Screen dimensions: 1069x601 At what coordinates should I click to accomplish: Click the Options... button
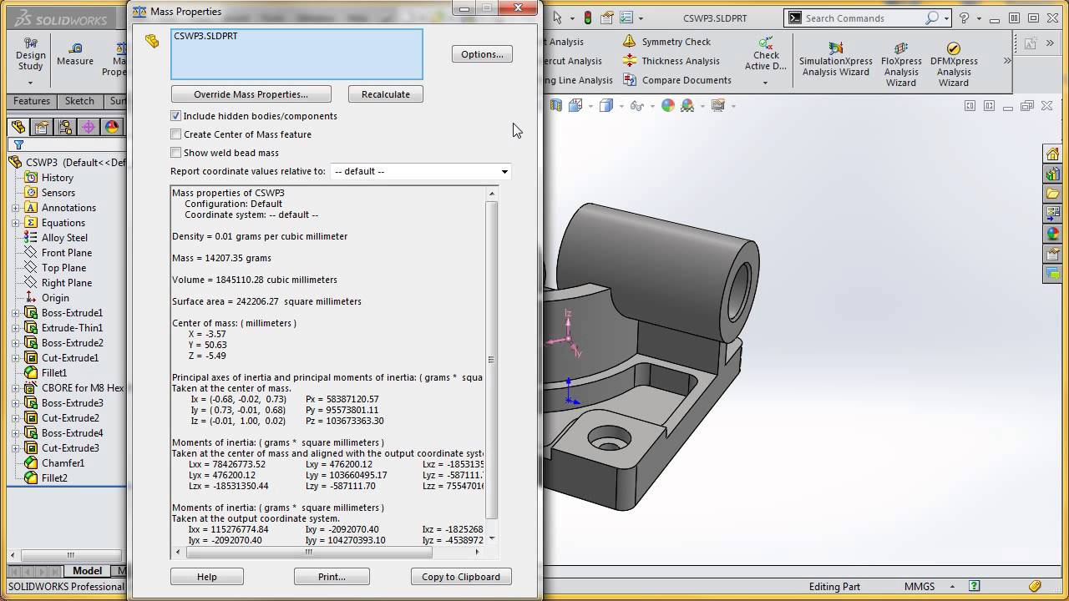point(482,54)
